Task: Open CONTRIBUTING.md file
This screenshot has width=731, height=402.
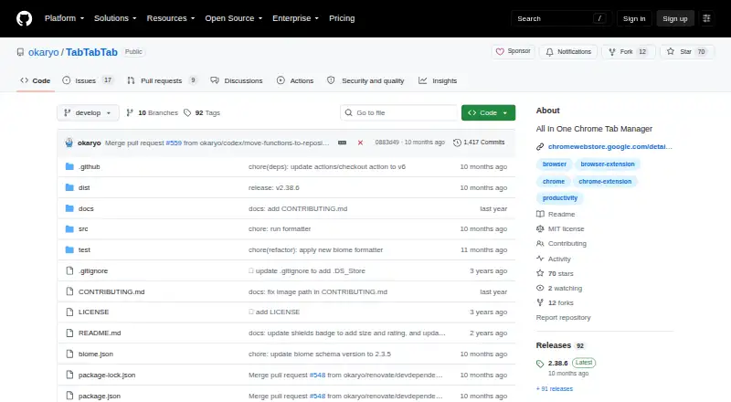Action: tap(111, 292)
